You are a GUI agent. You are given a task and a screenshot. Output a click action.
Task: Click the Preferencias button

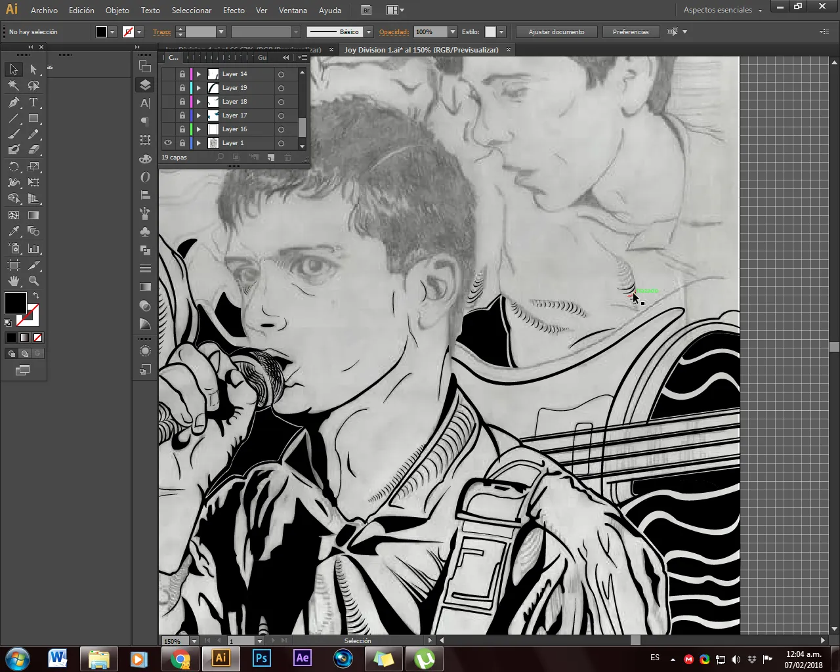coord(631,31)
